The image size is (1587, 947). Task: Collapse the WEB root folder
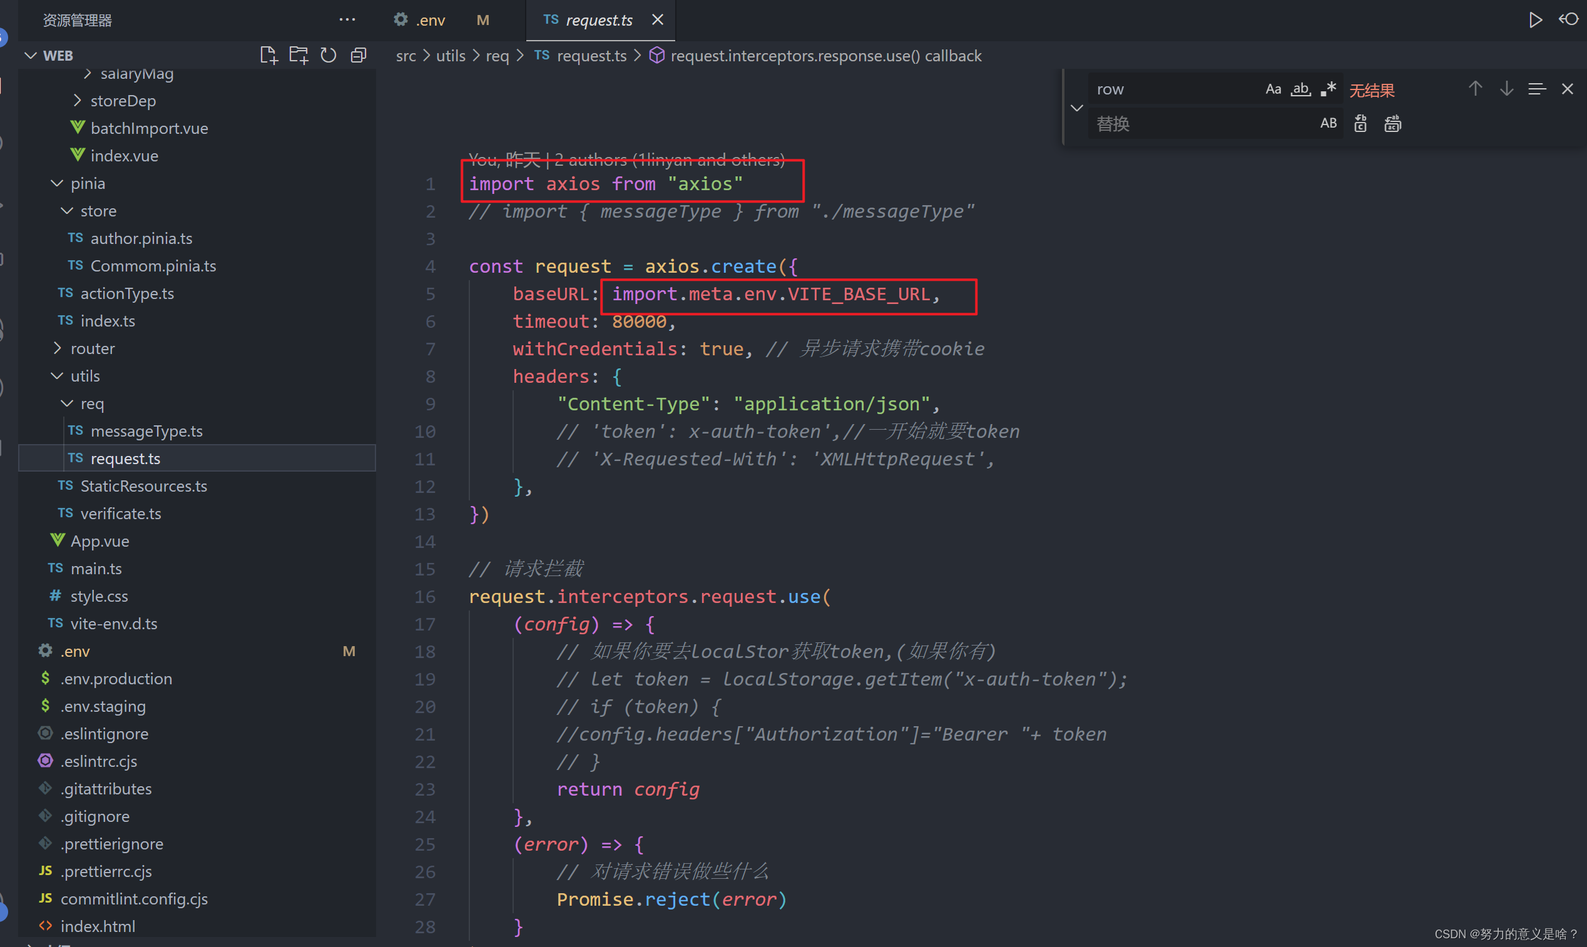31,56
